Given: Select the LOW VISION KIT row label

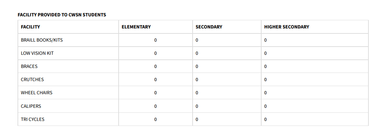Looking at the screenshot, I should (37, 53).
